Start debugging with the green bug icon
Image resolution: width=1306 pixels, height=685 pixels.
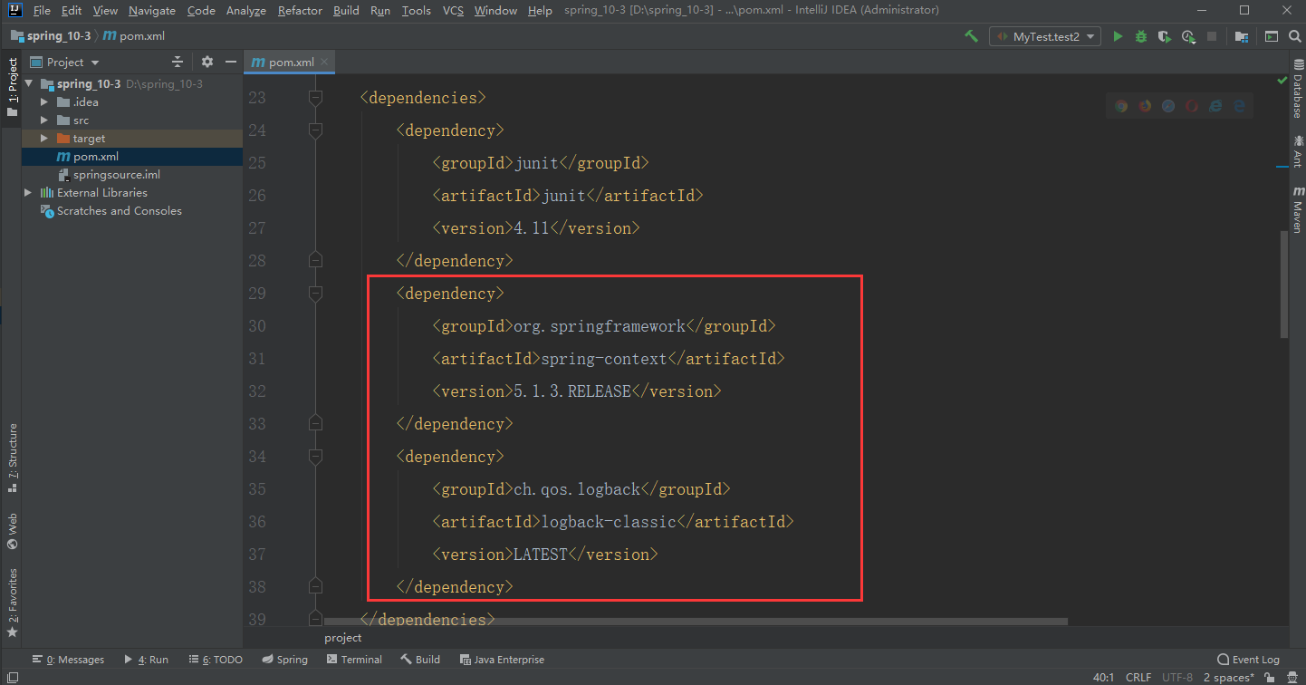click(x=1141, y=36)
